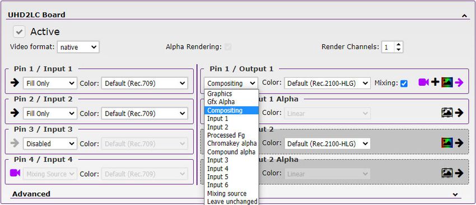Click the colored picture icon in Pin 1 / Output 1
Screen dimensions: 476x205
click(x=447, y=82)
